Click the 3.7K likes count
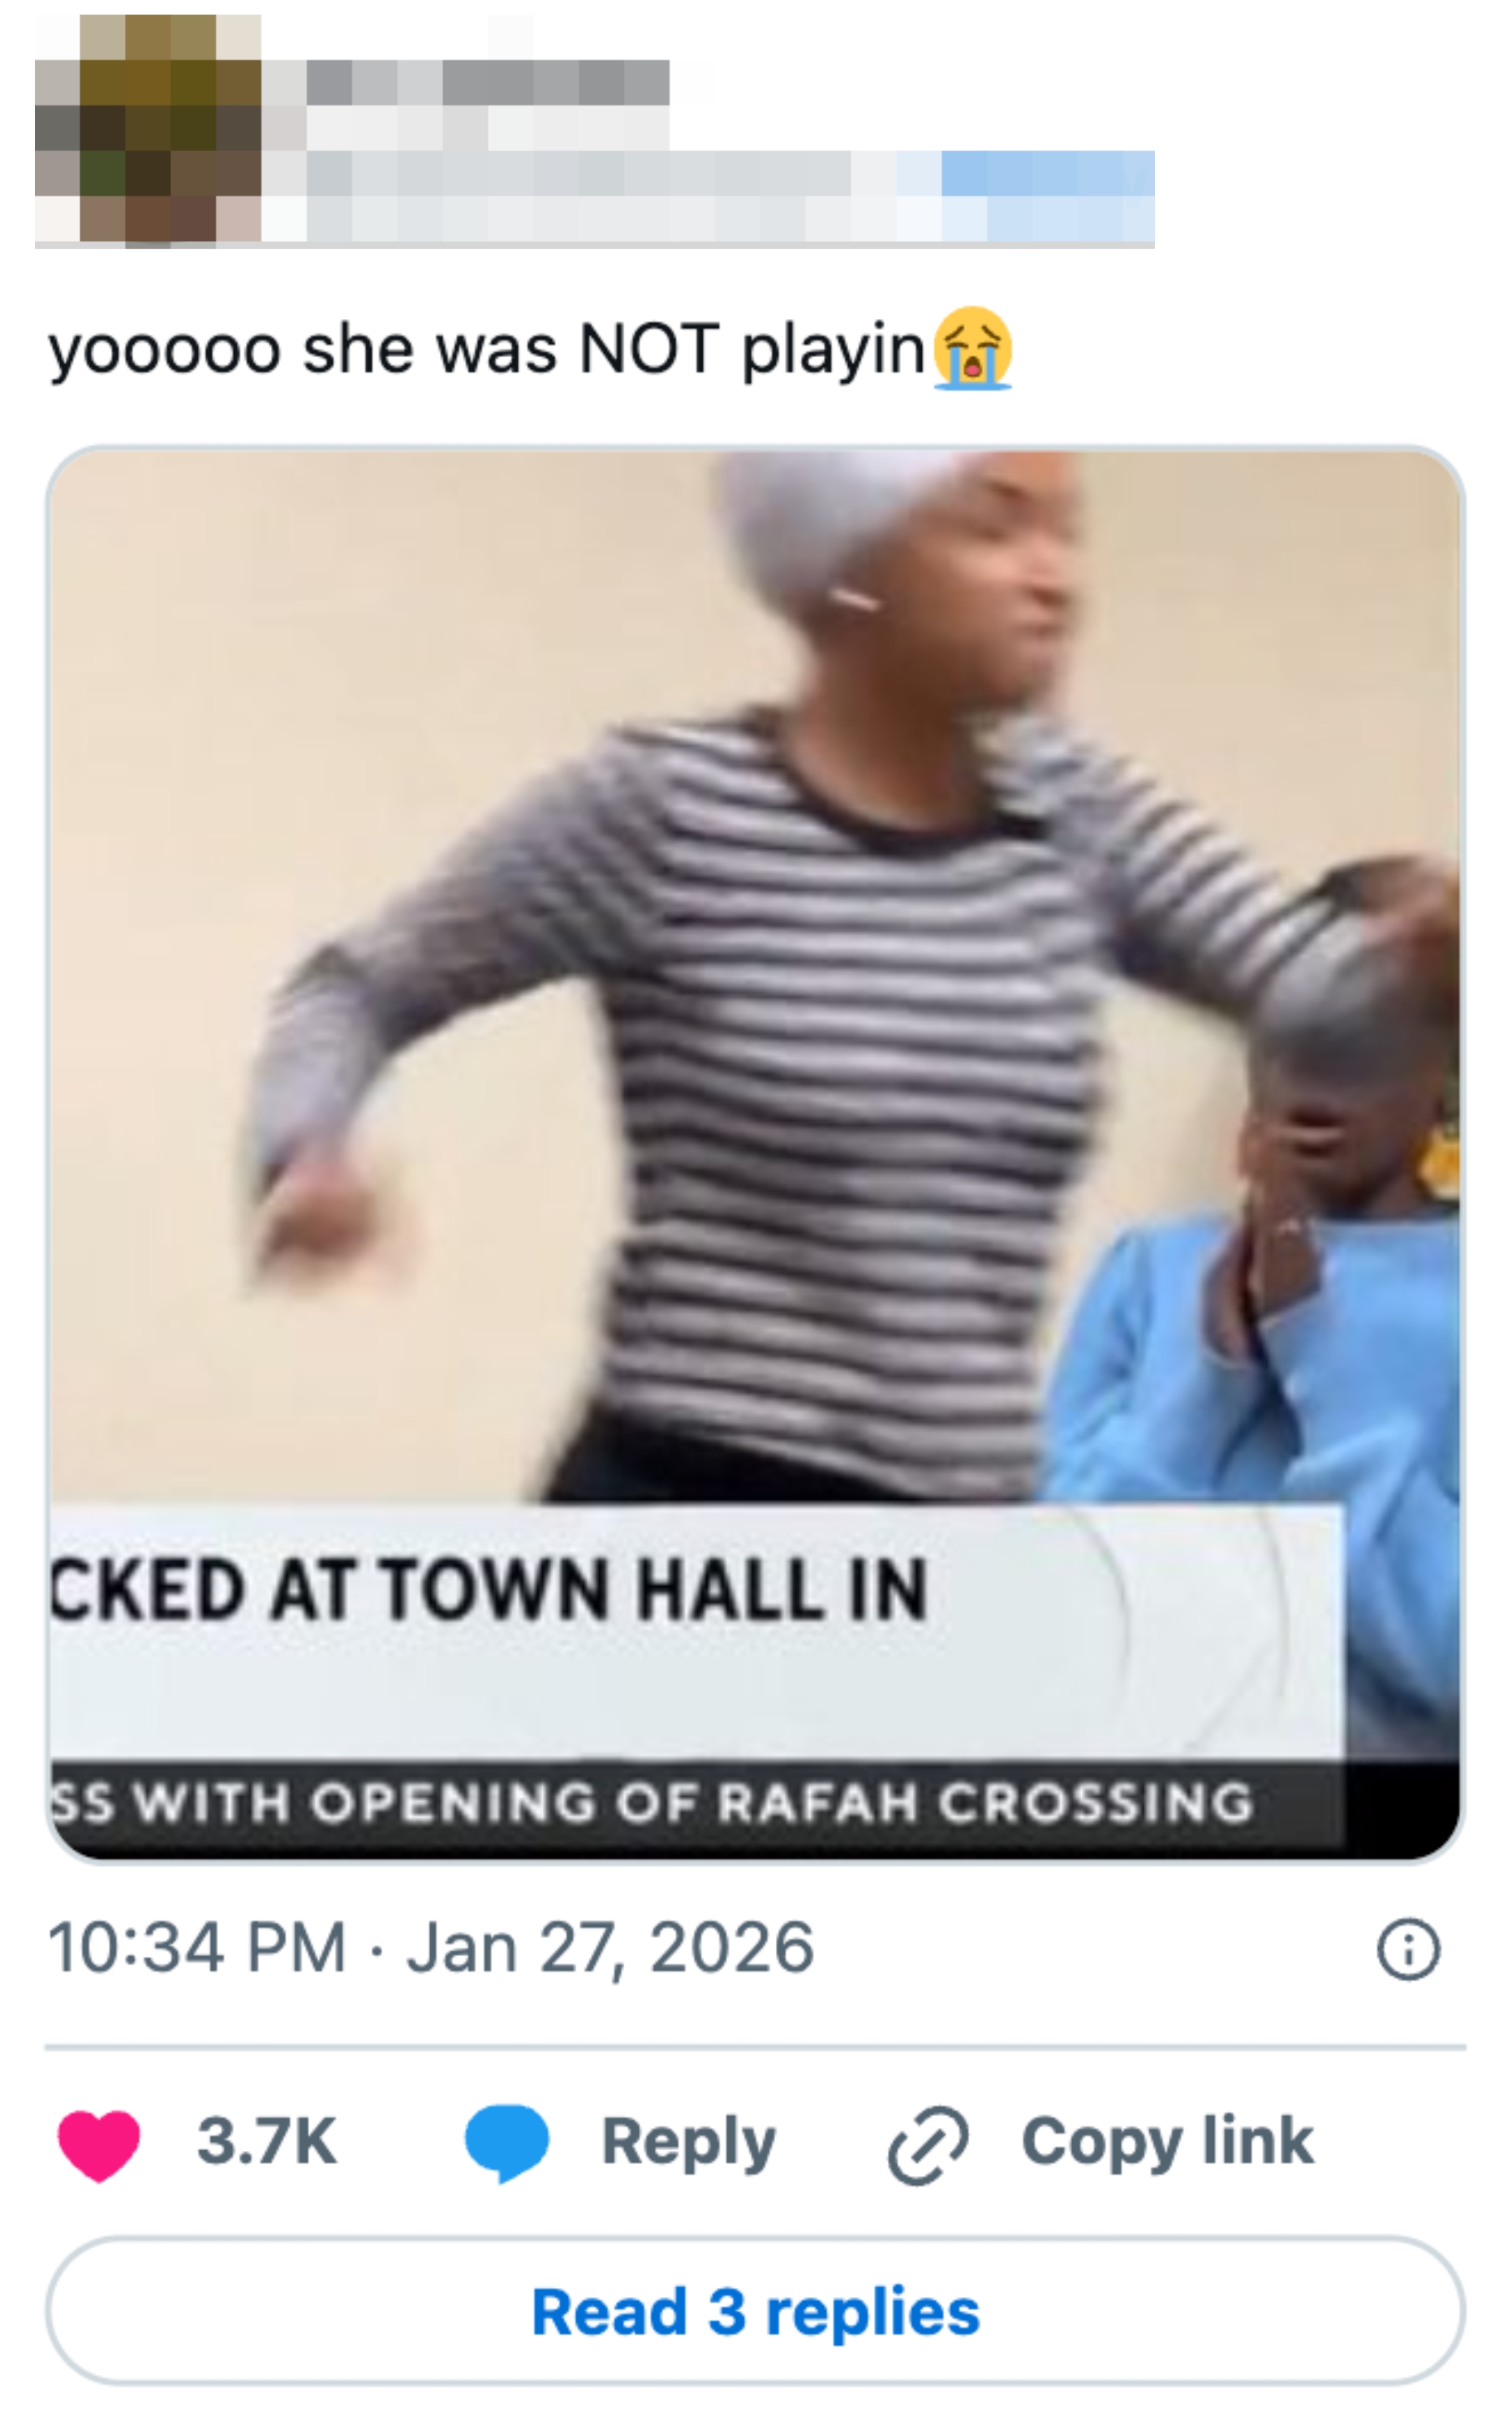Image resolution: width=1512 pixels, height=2435 pixels. tap(266, 2142)
